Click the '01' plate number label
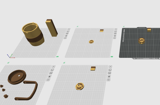 (57, 57)
